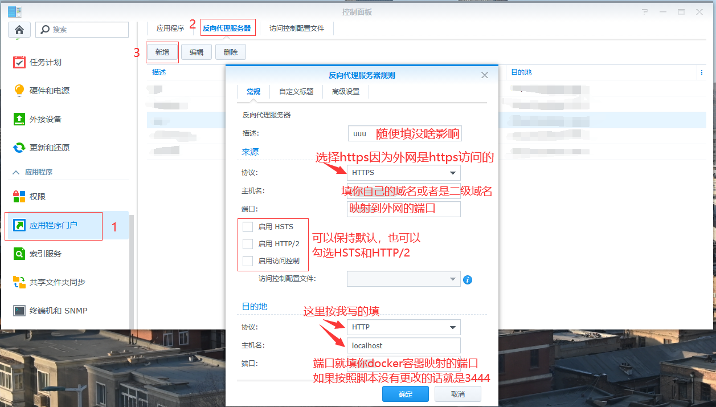Open the source protocol HTTPS dropdown
This screenshot has height=407, width=716.
pyautogui.click(x=403, y=173)
